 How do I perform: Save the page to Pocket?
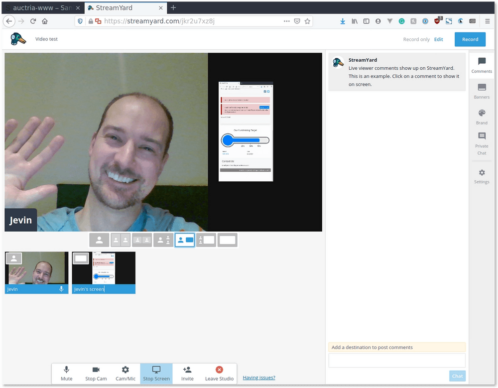pyautogui.click(x=297, y=21)
